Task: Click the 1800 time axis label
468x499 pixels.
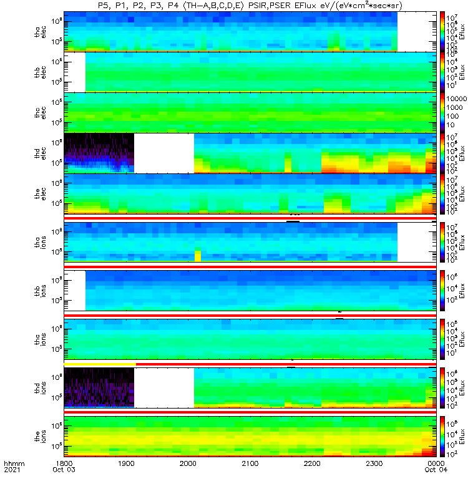Action: tap(64, 463)
